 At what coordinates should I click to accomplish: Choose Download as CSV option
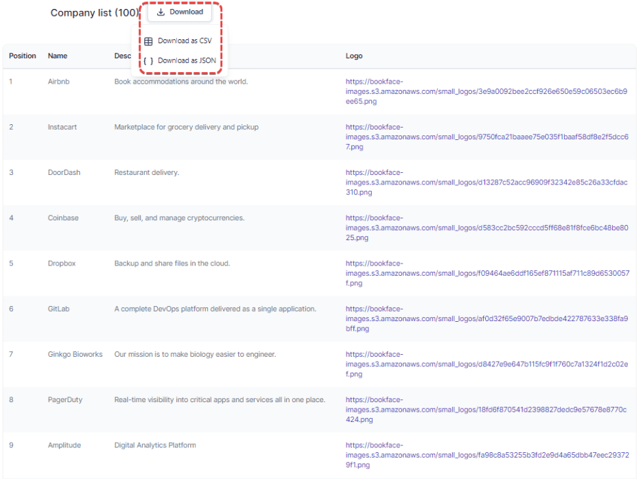pyautogui.click(x=180, y=40)
